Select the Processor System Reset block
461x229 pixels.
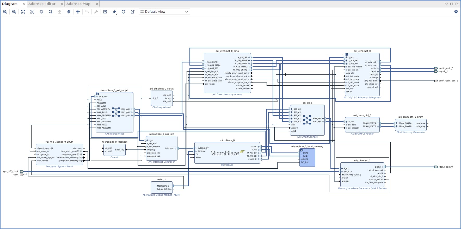click(x=59, y=155)
